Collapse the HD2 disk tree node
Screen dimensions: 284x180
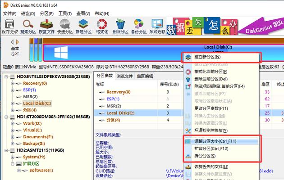pos(6,150)
